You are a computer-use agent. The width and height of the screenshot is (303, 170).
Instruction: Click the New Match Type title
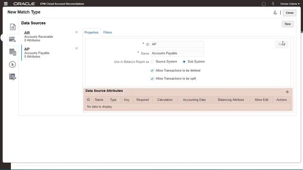coord(24,12)
